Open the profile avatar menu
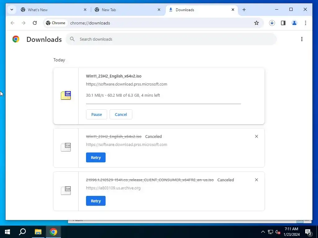Viewport: 318px width, 238px height. [294, 23]
